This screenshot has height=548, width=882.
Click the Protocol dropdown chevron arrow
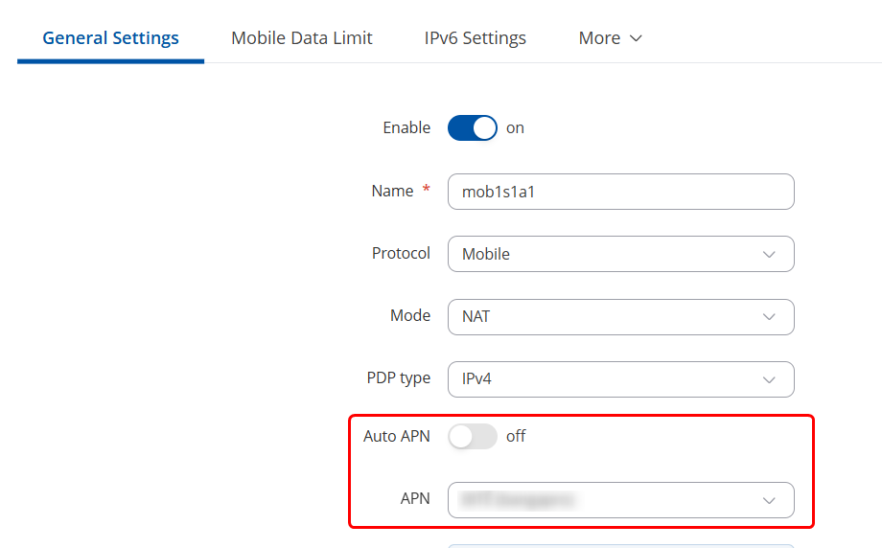tap(769, 255)
